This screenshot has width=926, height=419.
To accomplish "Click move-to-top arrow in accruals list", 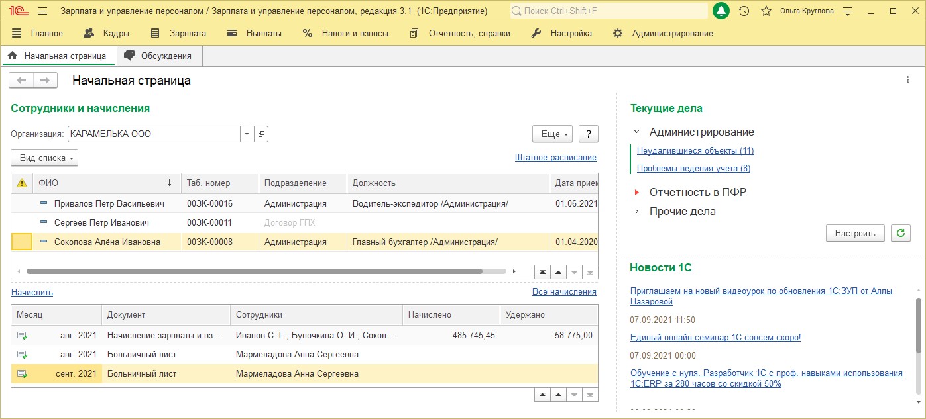I will click(542, 394).
